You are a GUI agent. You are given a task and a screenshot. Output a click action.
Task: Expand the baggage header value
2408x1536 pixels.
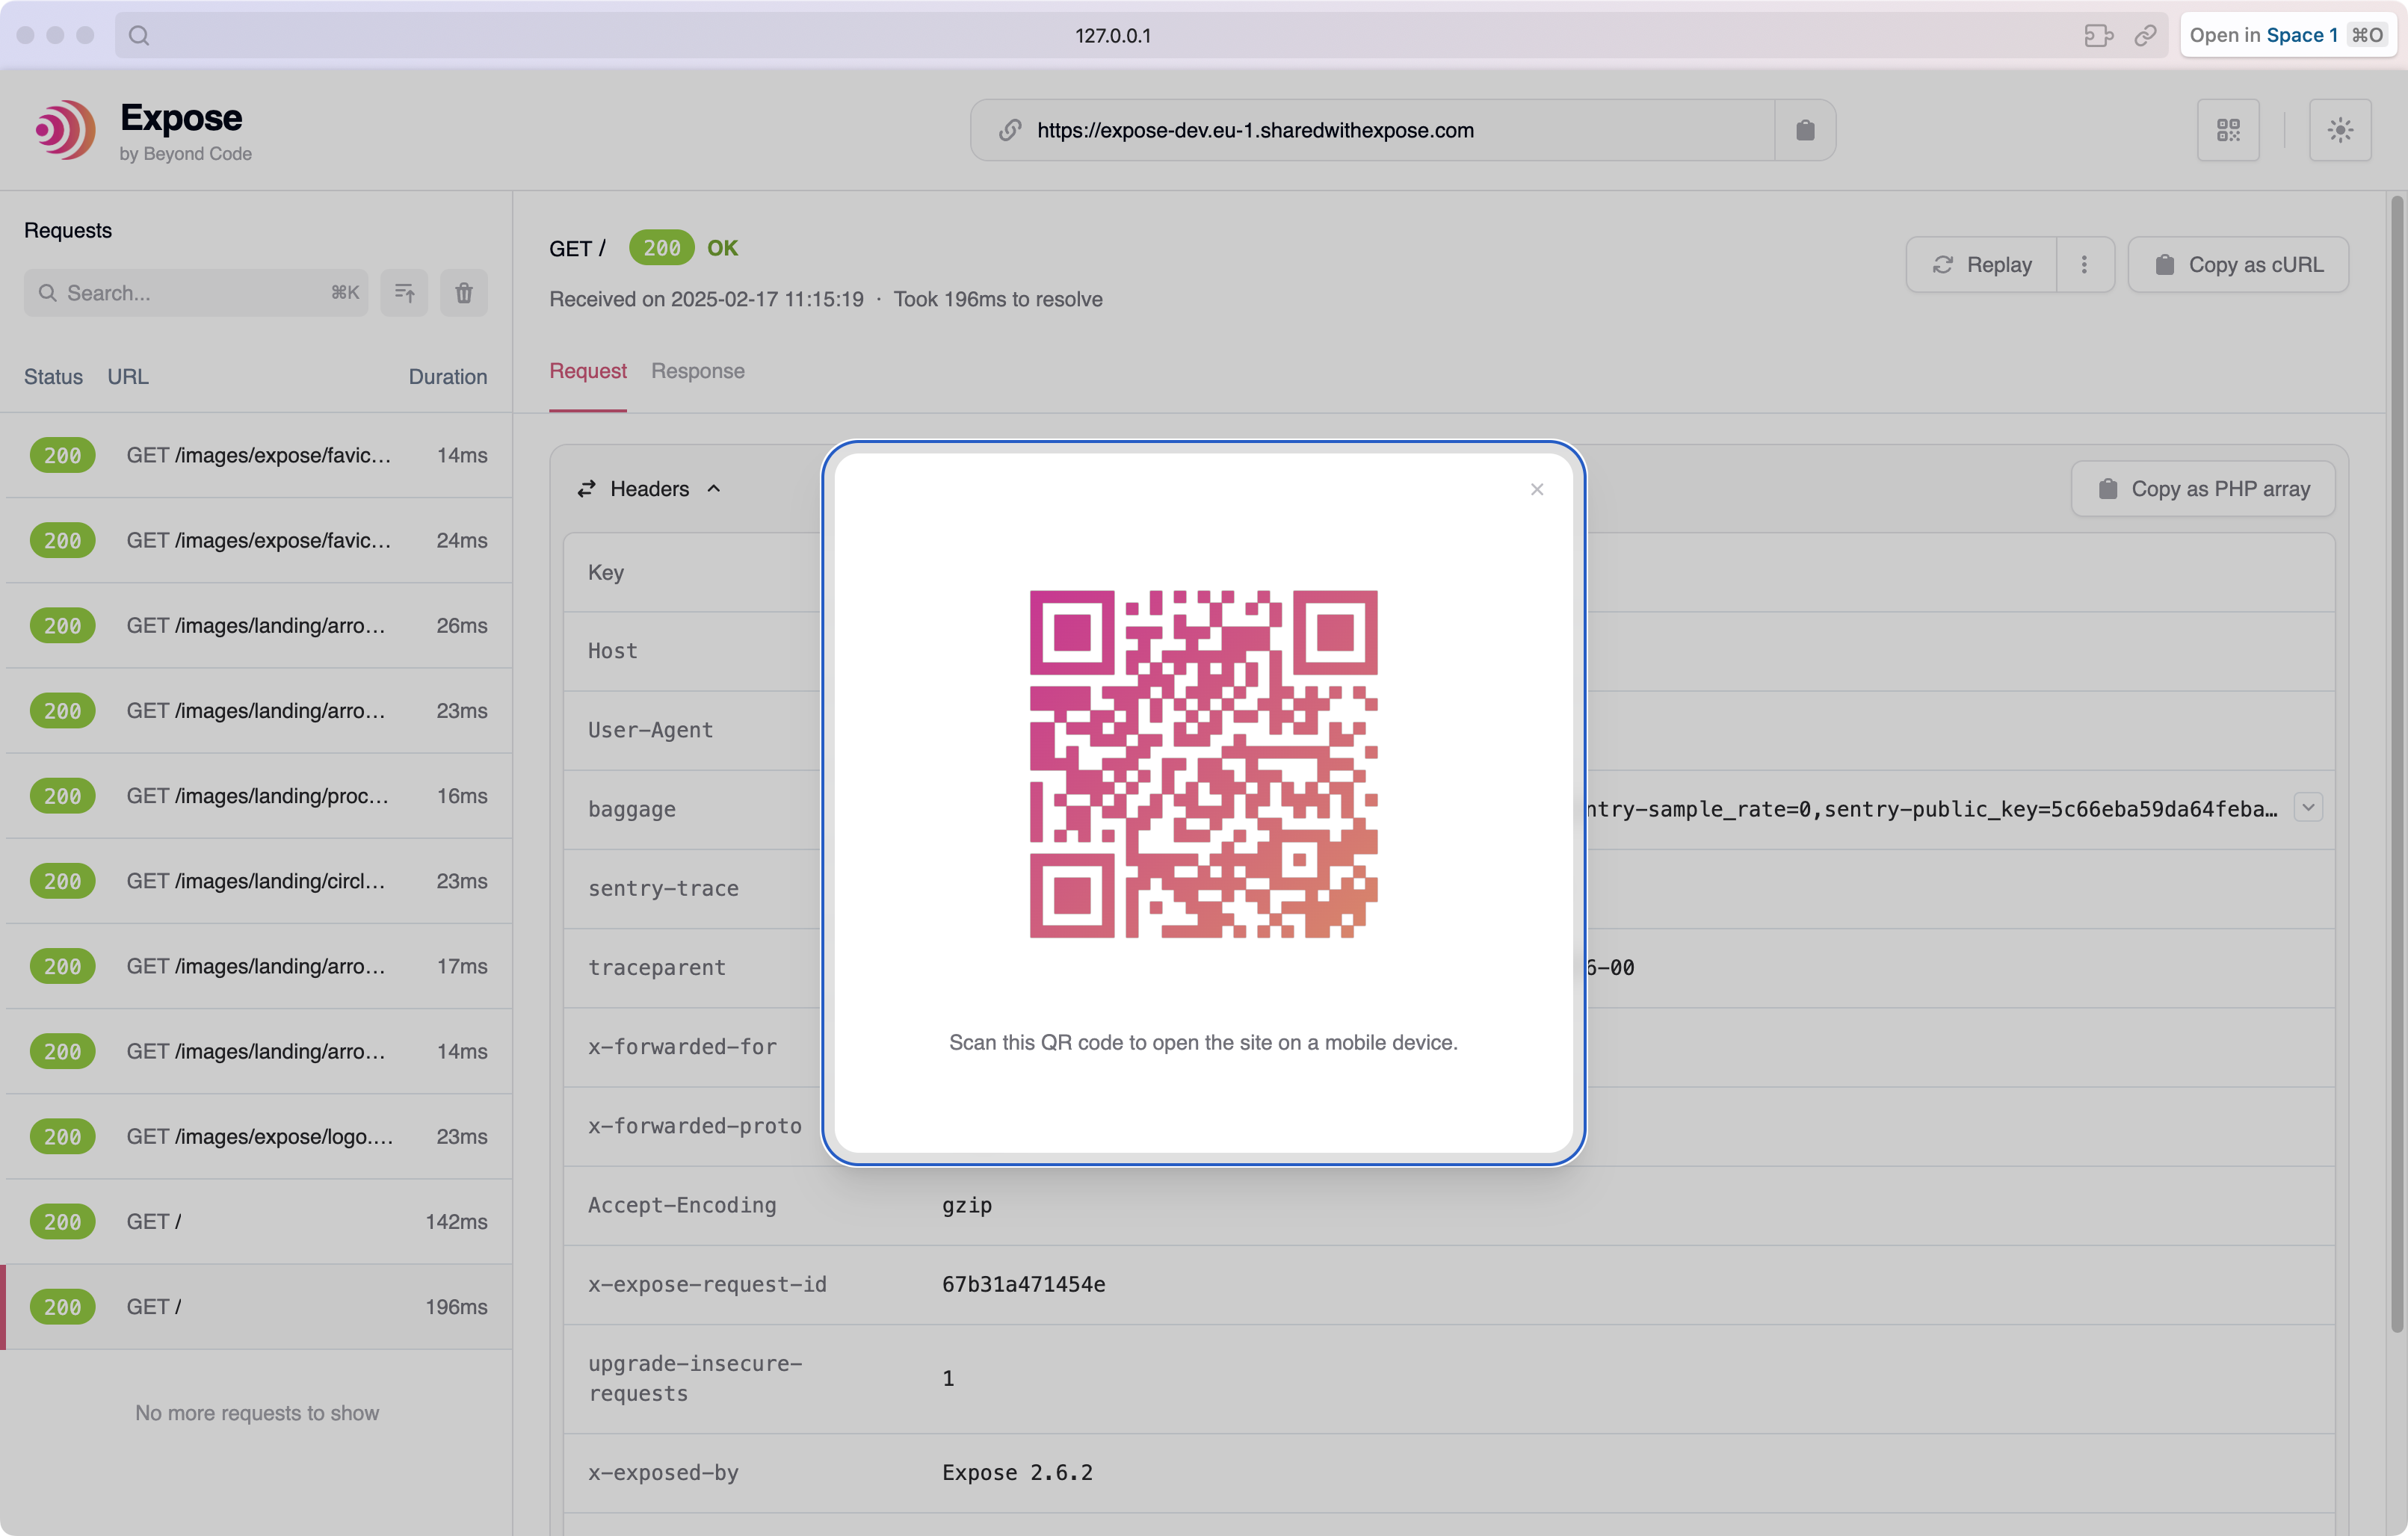coord(2308,808)
